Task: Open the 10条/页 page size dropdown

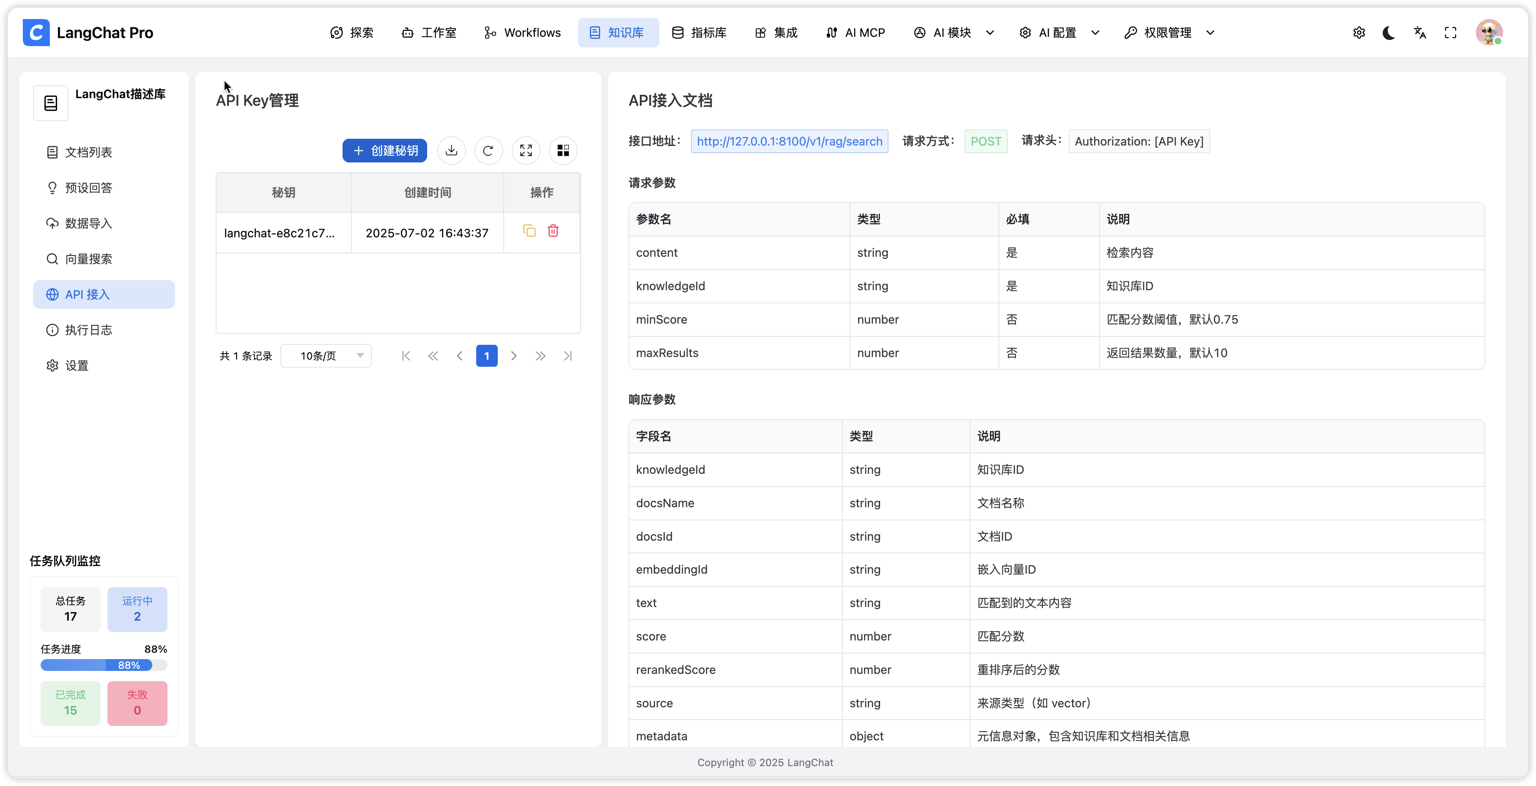Action: coord(326,356)
